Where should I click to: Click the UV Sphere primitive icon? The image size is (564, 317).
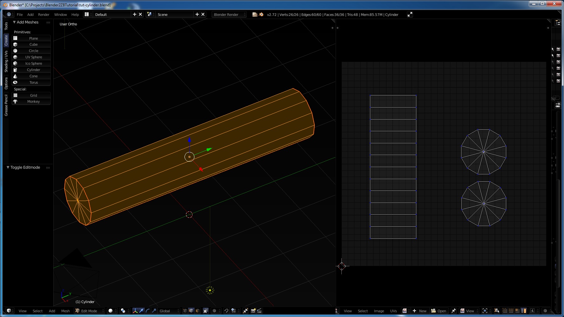pyautogui.click(x=15, y=57)
